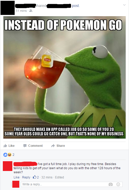Click the Like button text under the post
Image resolution: width=129 pixels, height=190 pixels.
(12, 146)
